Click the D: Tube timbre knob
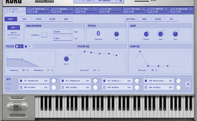Image resolution: width=197 pixels, height=121 pixels. point(78,11)
